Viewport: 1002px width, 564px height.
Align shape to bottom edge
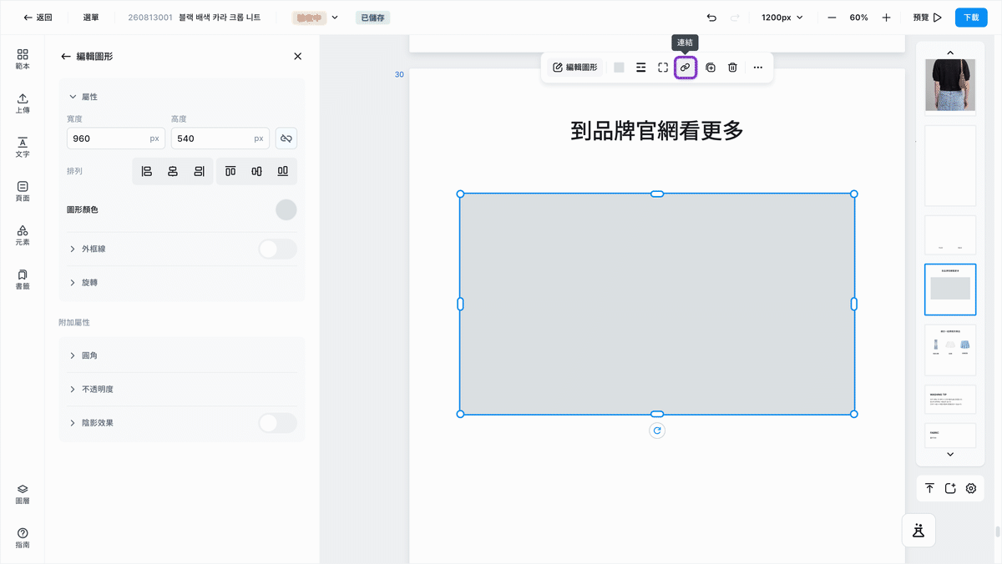click(x=283, y=171)
